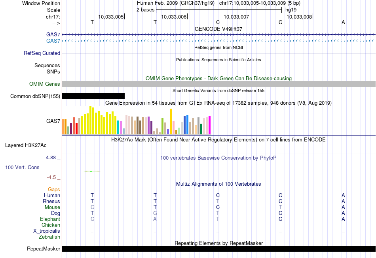The width and height of the screenshot is (376, 258).
Task: Click the 10,033,005 position marker
Action: tap(111, 17)
